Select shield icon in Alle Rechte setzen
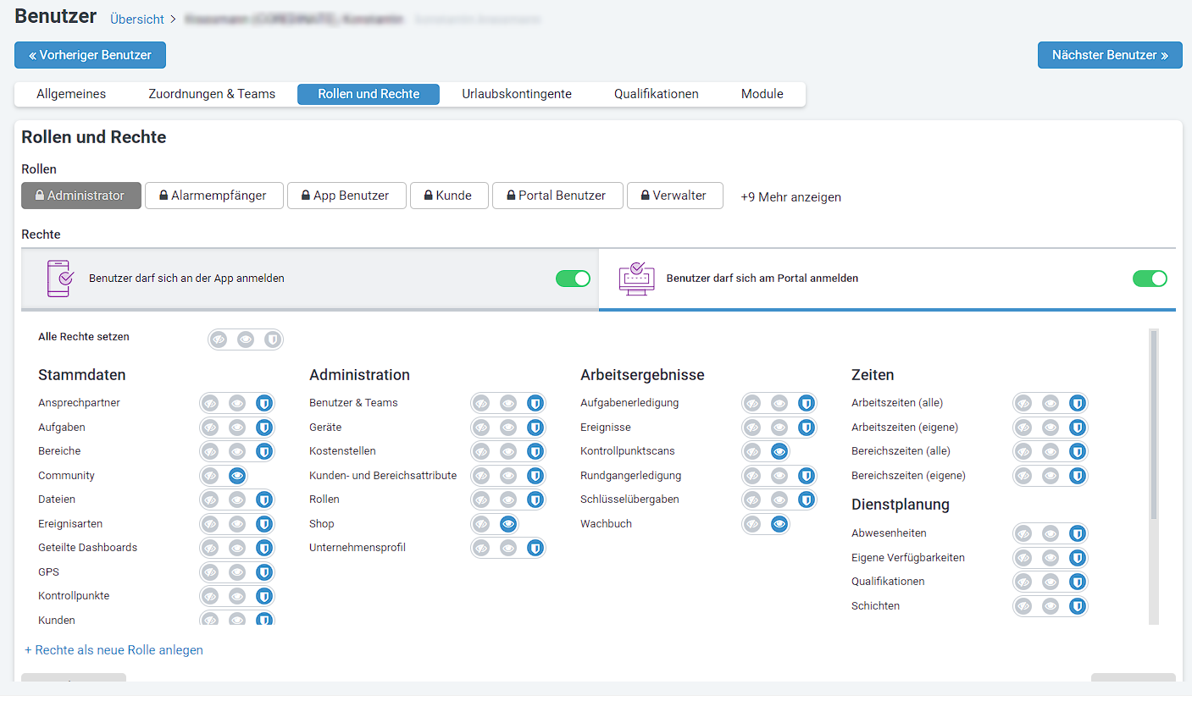 [x=272, y=339]
